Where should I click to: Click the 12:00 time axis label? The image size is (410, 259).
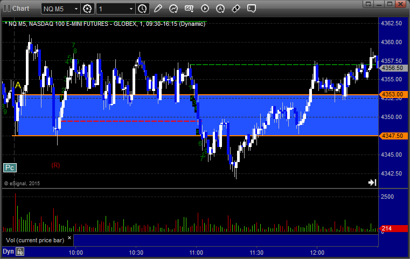click(x=317, y=253)
